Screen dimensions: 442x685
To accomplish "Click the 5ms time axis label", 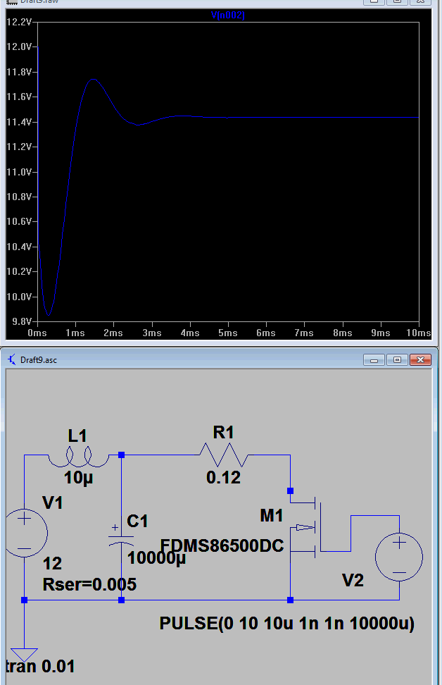I will (228, 333).
